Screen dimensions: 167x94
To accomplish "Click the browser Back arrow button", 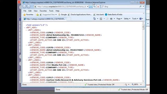I will [24, 7].
